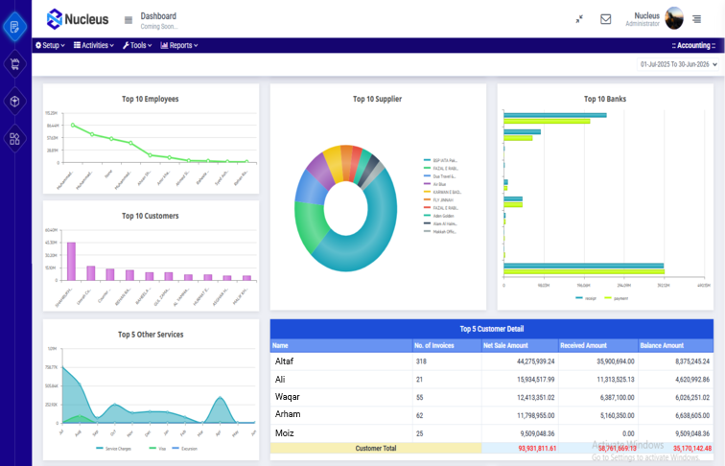This screenshot has height=466, width=725.
Task: Click the Nucleus logo
Action: (78, 19)
